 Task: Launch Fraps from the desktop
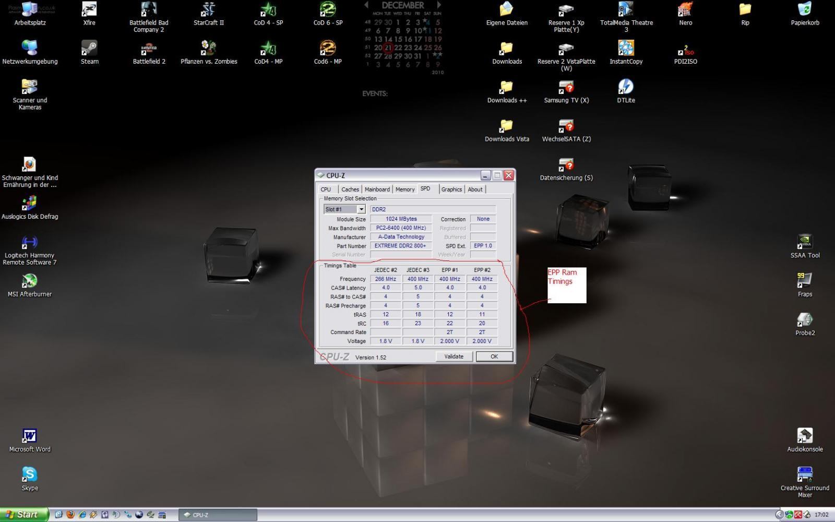click(x=805, y=285)
